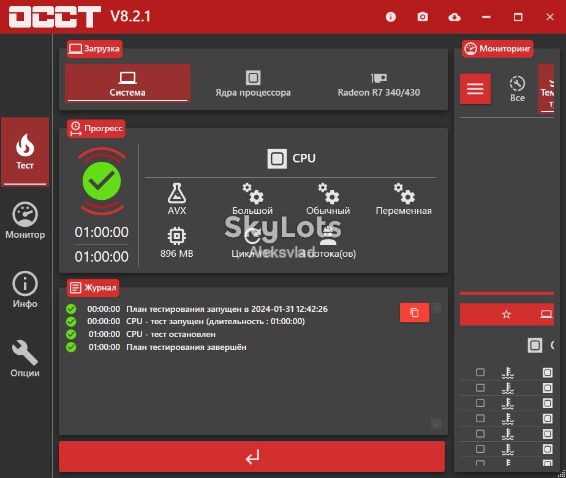The height and width of the screenshot is (478, 566).
Task: Click the OCCT V8.2.1 version text
Action: click(130, 17)
